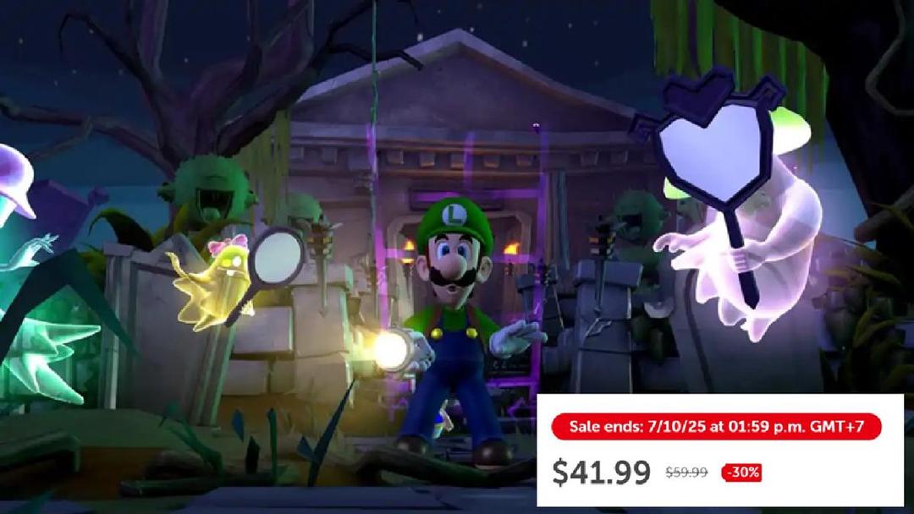Click the white price panel background
Viewport: 914px width, 514px height.
click(x=720, y=450)
